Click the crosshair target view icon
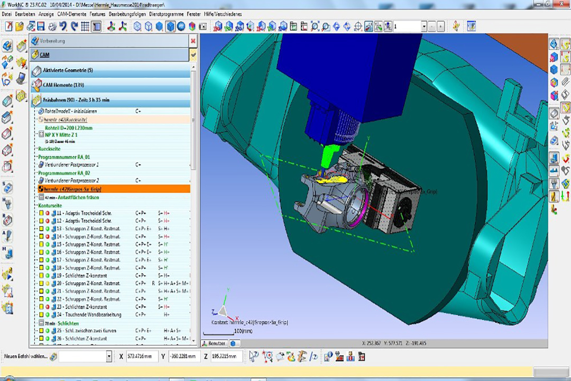Viewport: 571px width, 381px height. tap(358, 26)
